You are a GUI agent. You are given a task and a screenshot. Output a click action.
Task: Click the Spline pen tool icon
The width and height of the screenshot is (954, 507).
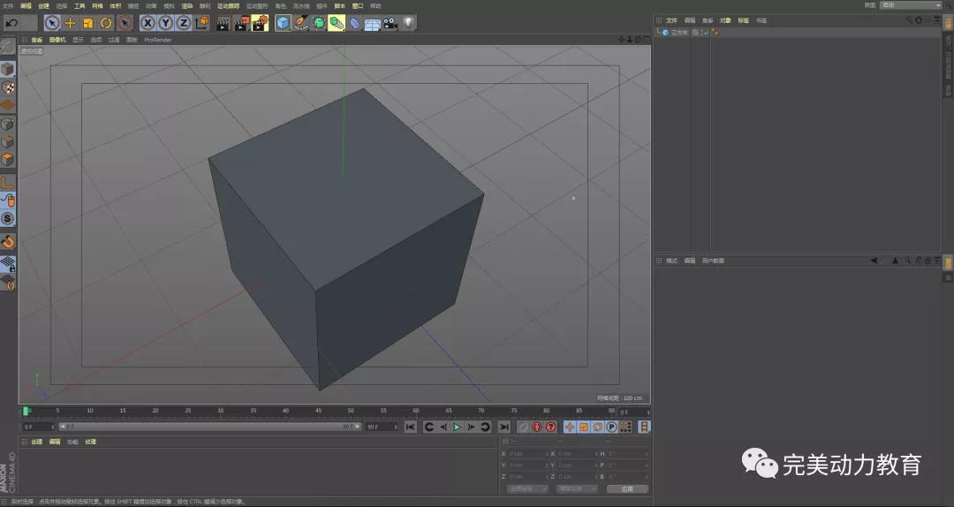click(301, 23)
